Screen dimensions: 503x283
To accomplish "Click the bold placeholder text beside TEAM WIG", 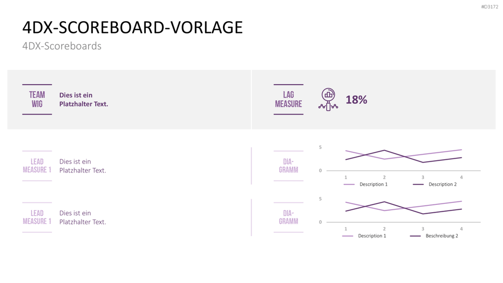I will click(x=84, y=99).
